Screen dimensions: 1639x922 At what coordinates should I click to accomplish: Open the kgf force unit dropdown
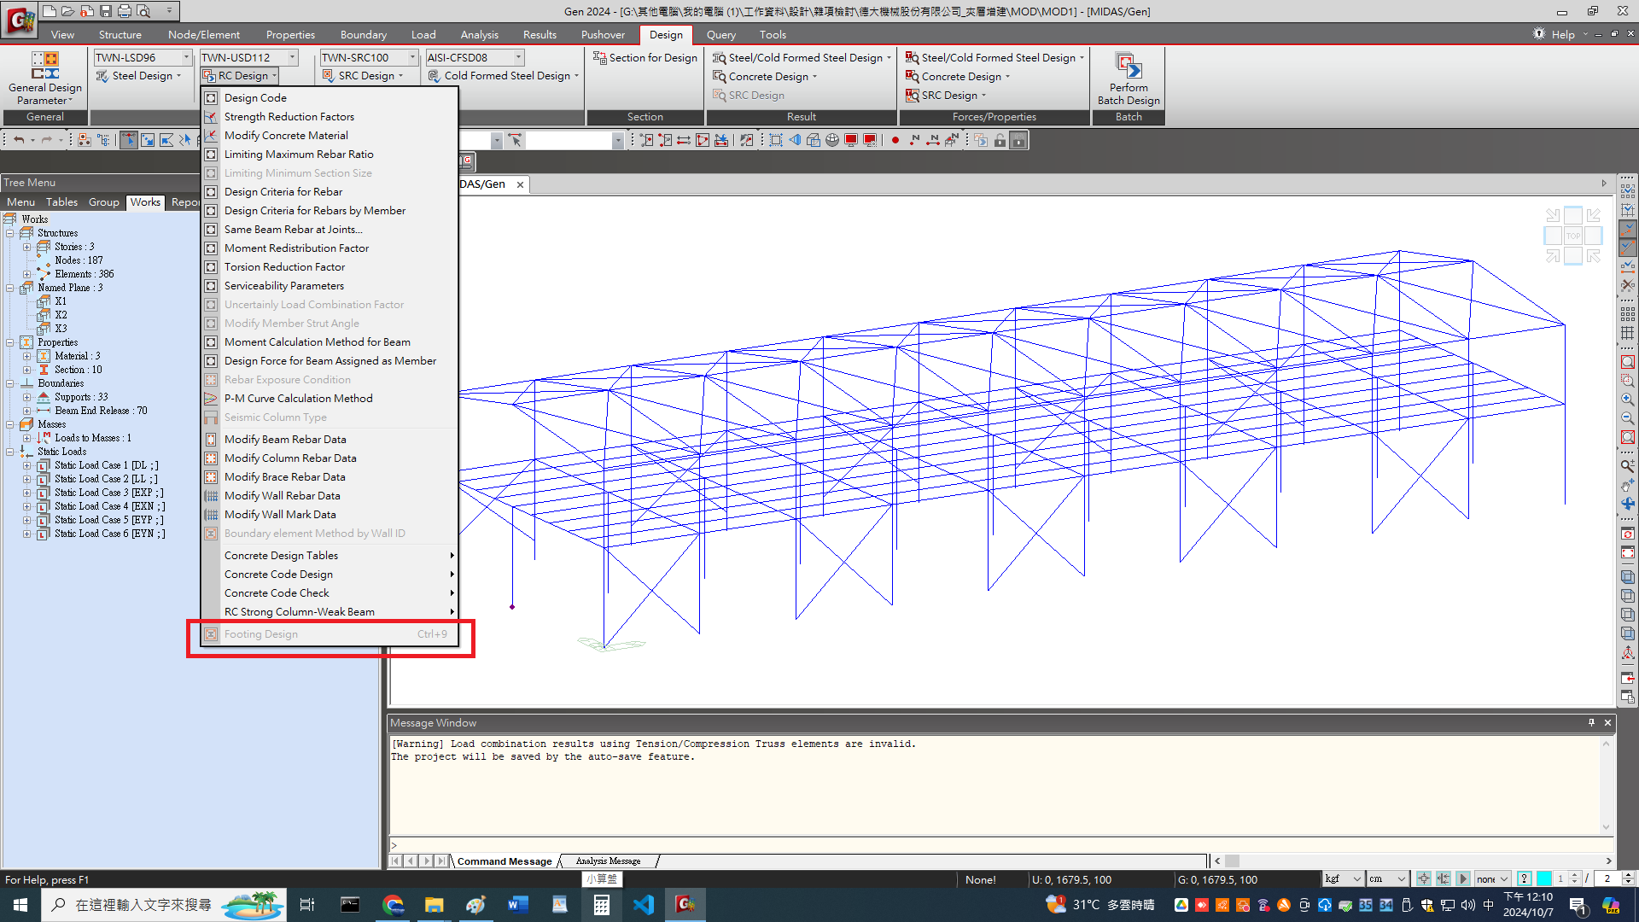[x=1343, y=878]
